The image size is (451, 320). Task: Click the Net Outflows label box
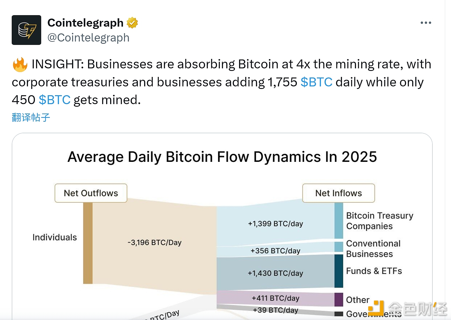click(x=91, y=193)
